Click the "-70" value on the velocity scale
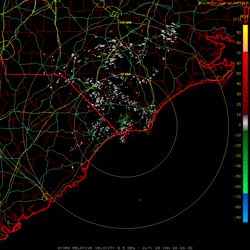The width and height of the screenshot is (250, 250). coord(237,197)
